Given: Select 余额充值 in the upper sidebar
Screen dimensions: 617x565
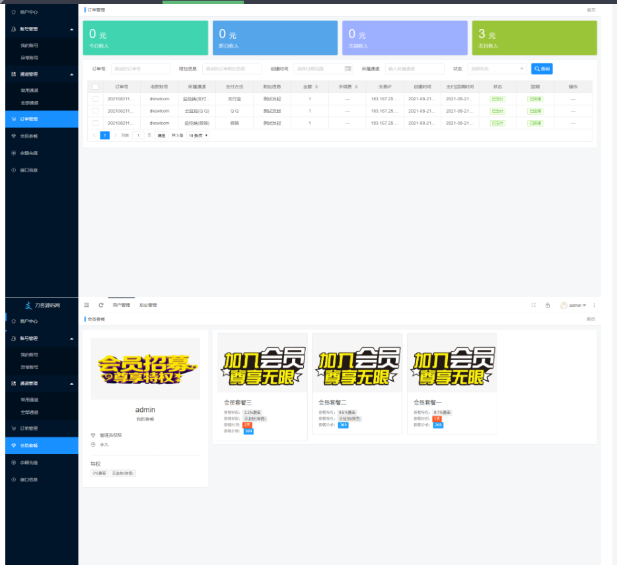Looking at the screenshot, I should click(x=29, y=153).
